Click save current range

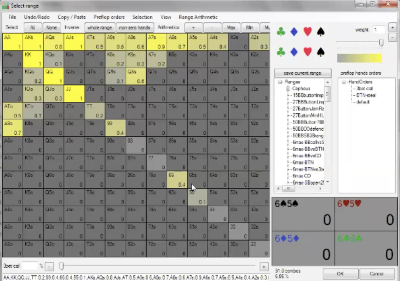point(303,73)
